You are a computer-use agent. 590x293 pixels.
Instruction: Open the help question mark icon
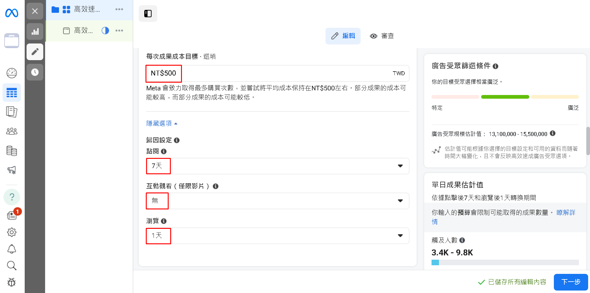click(12, 197)
